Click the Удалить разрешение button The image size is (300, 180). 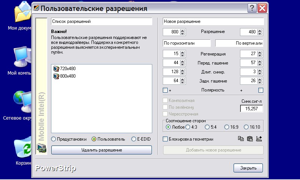(x=102, y=150)
